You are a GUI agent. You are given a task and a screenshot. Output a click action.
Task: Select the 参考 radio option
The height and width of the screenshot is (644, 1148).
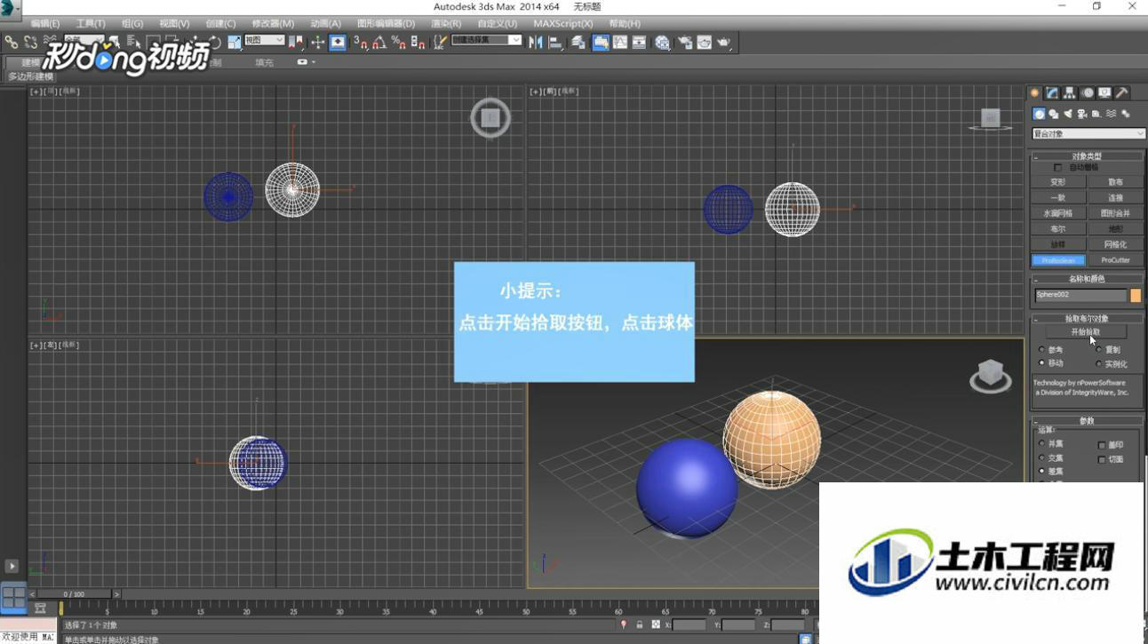[1042, 350]
